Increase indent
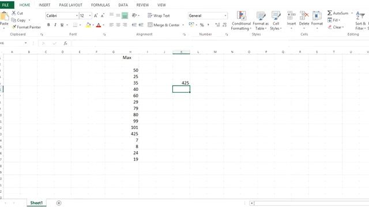369x207 pixels. click(141, 25)
